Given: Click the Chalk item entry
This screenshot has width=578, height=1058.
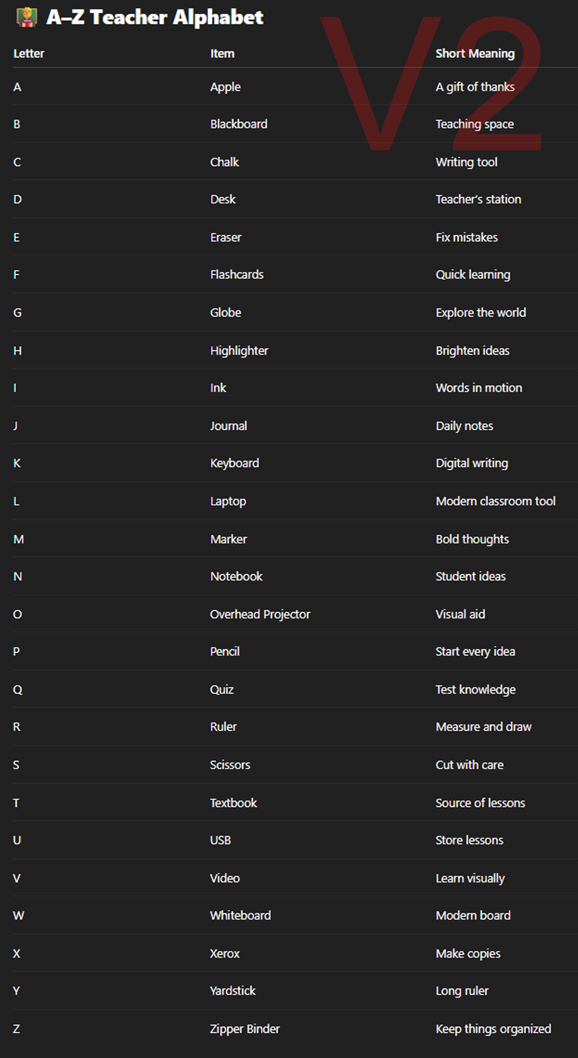Looking at the screenshot, I should 224,162.
